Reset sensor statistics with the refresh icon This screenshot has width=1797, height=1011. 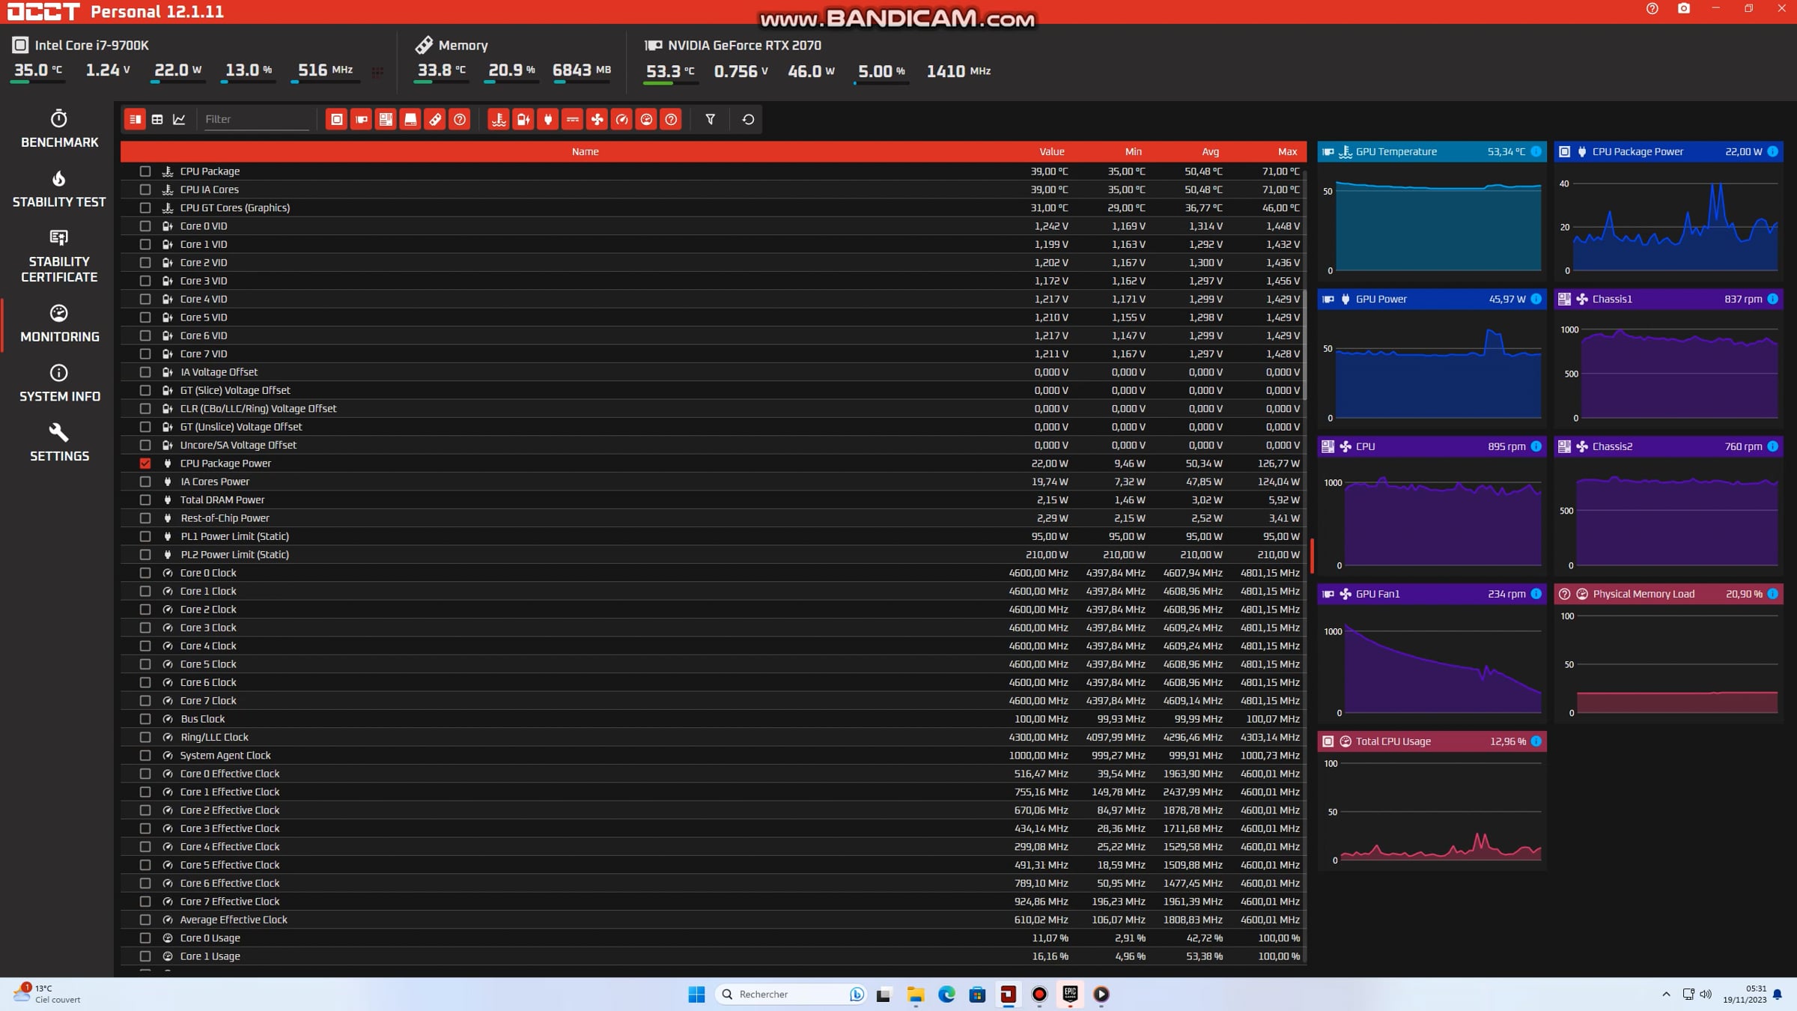[748, 119]
